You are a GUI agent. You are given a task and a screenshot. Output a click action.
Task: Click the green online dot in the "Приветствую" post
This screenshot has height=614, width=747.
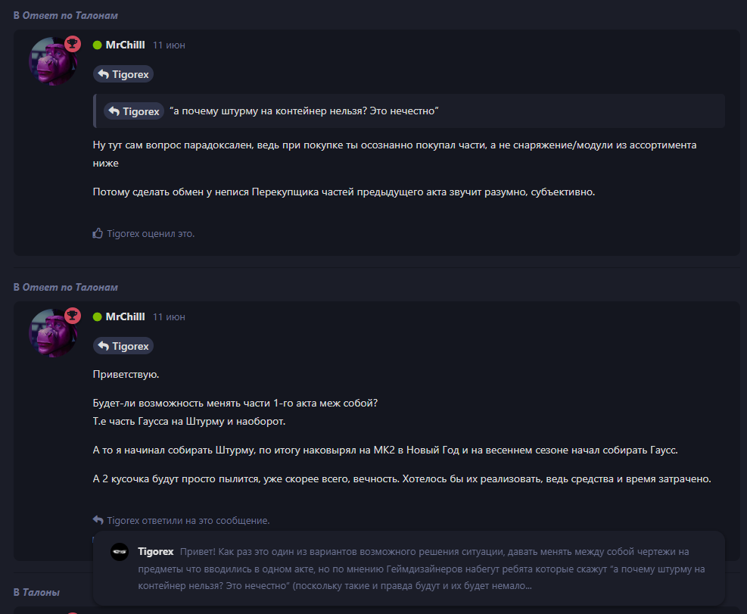coord(97,316)
